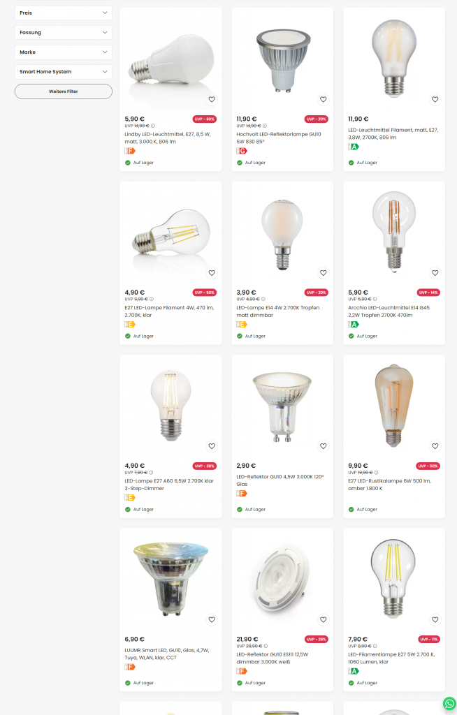Wishlist the LUUMR Smart LED GU10
The height and width of the screenshot is (715, 457).
pos(212,619)
